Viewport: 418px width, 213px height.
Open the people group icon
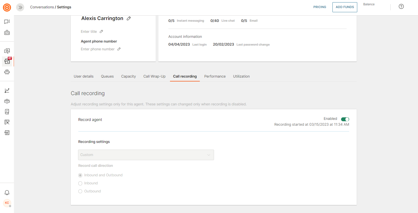tap(7, 101)
